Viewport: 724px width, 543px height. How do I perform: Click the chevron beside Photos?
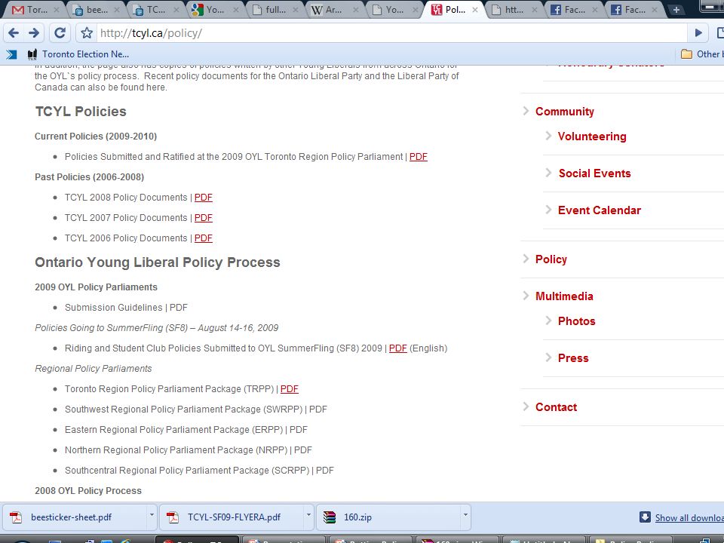coord(548,321)
